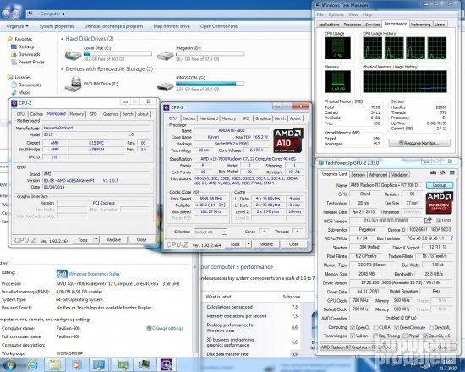This screenshot has width=465, height=372.
Task: Toggle the CUDA checkbox
Action: 375,327
